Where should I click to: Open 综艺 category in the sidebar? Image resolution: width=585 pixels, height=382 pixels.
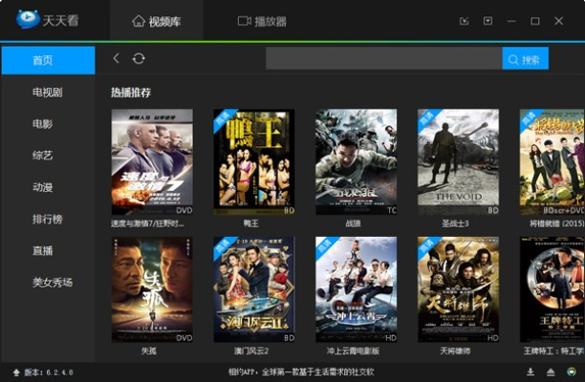42,156
